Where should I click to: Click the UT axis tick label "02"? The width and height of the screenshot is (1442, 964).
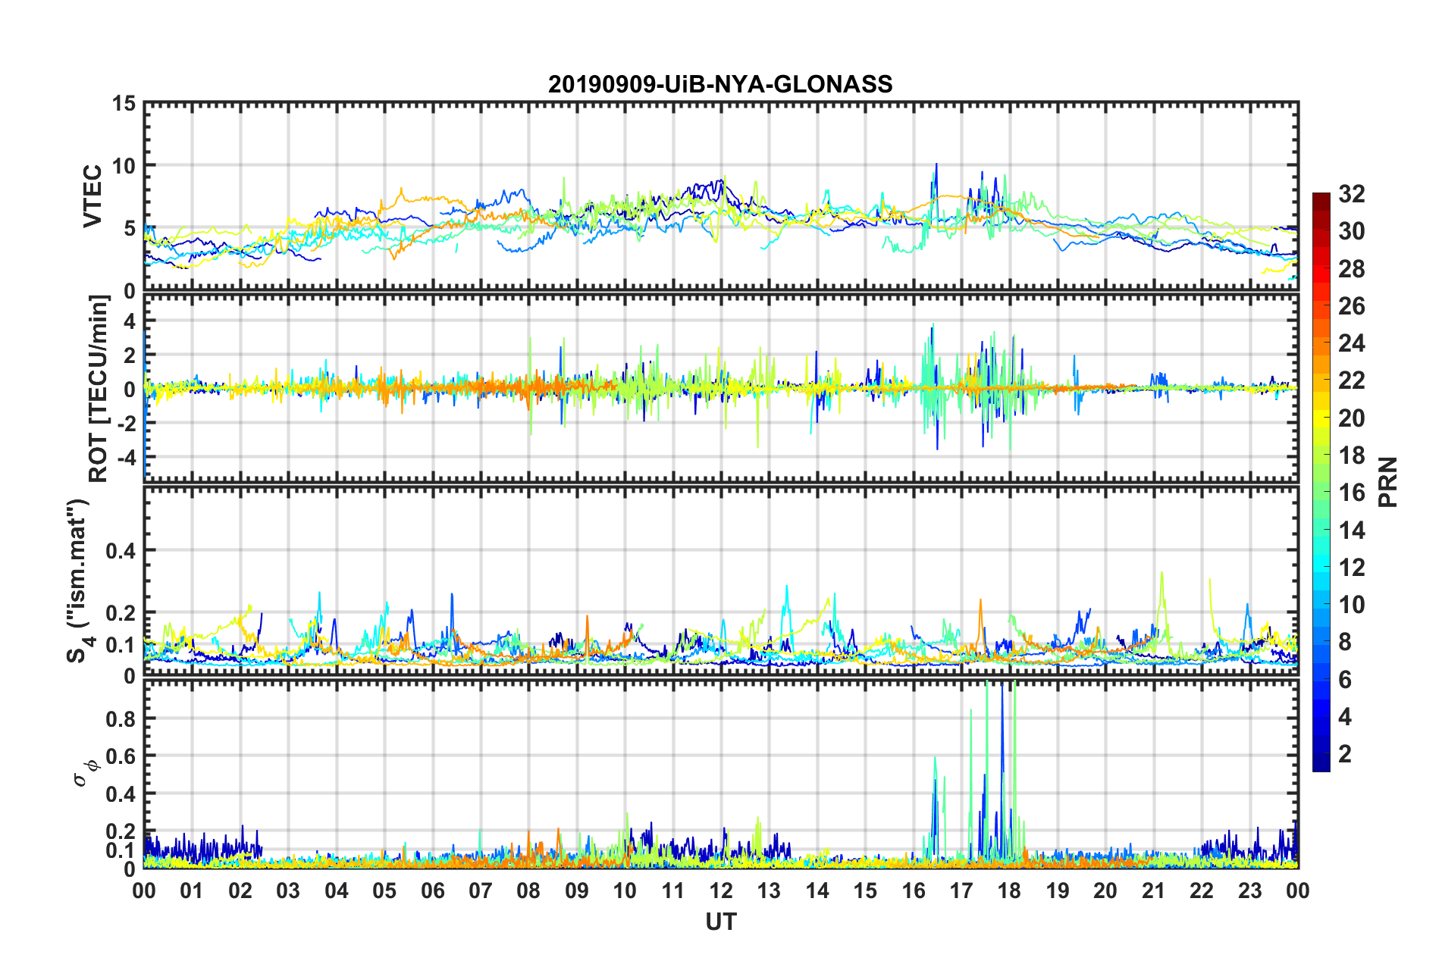240,890
